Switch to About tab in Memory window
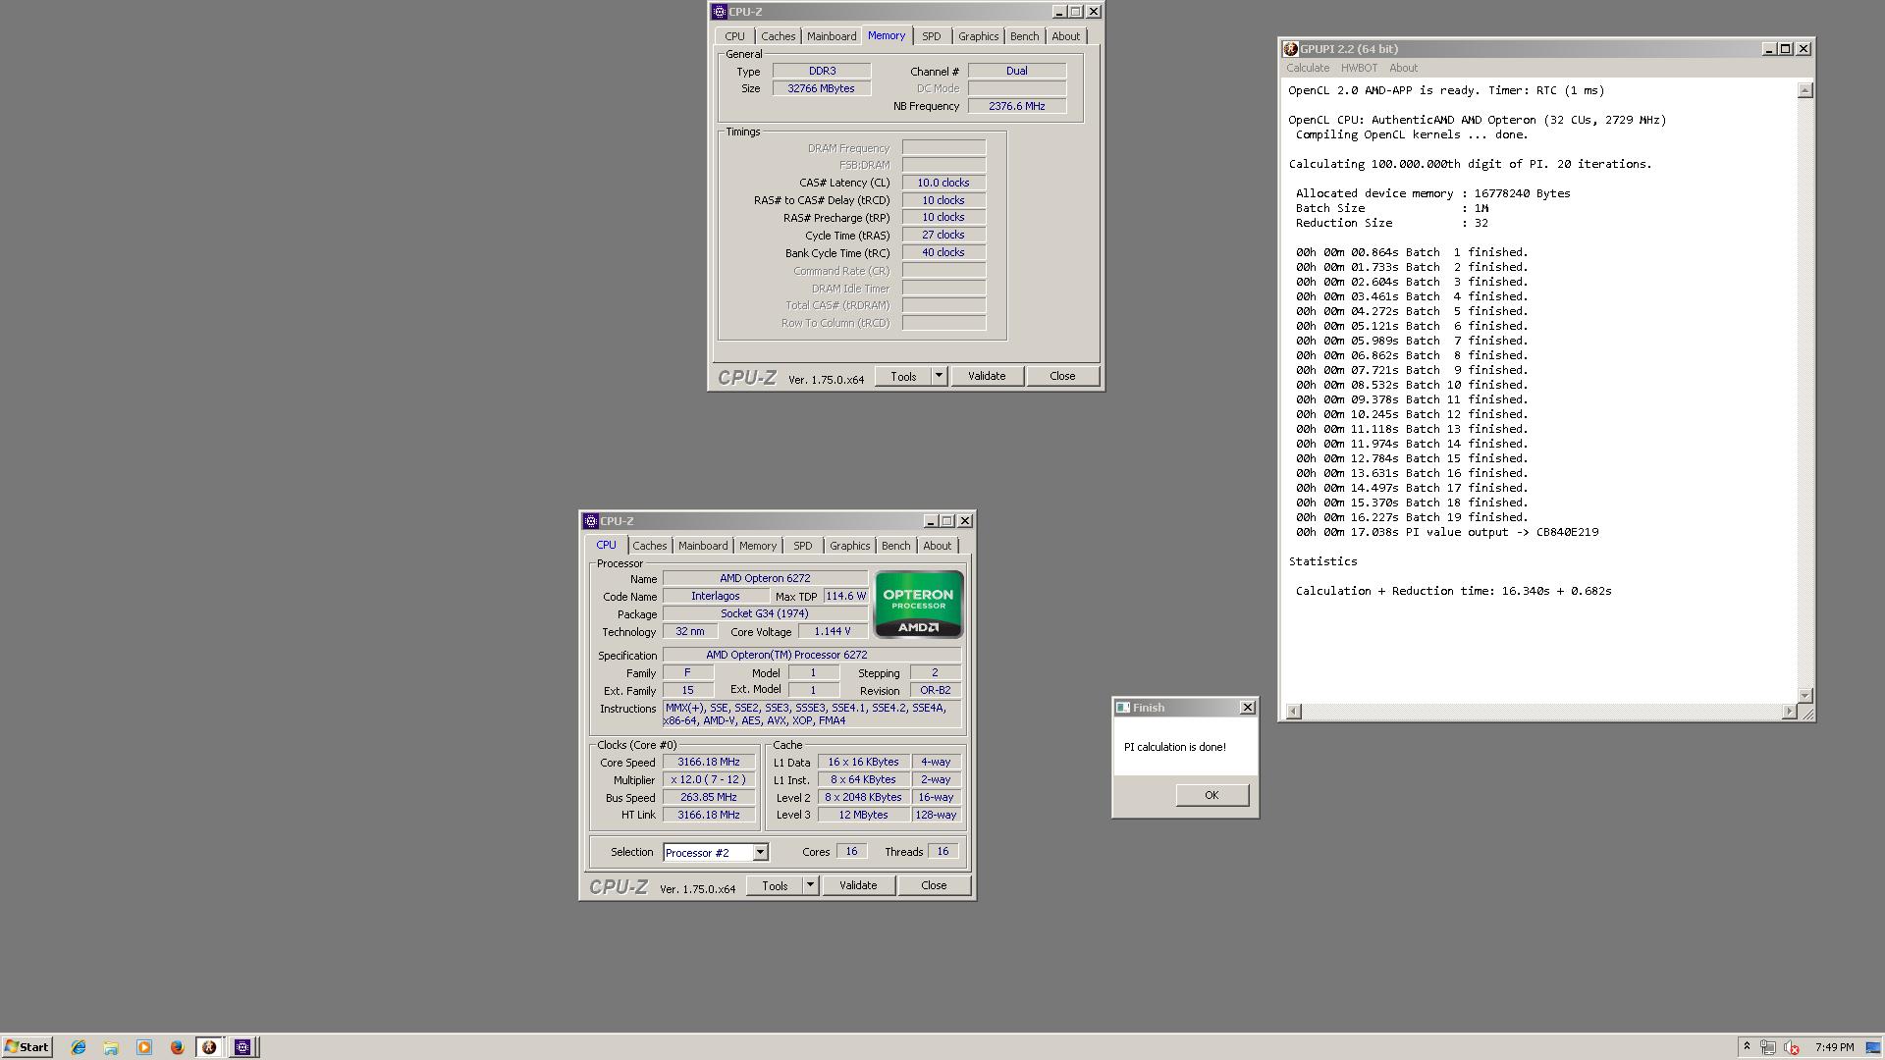This screenshot has height=1060, width=1885. coord(1065,36)
